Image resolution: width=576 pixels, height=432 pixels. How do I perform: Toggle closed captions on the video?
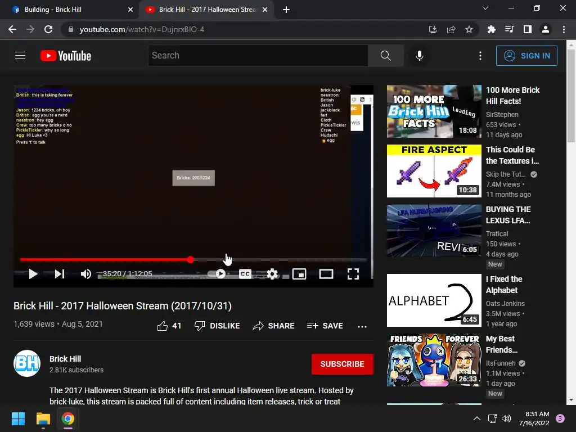click(x=245, y=274)
